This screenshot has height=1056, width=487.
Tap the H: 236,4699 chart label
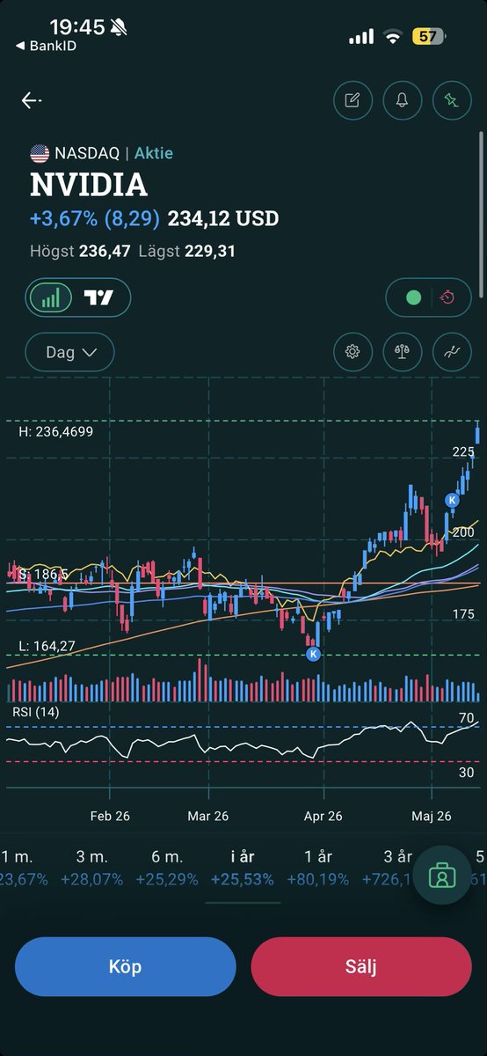click(55, 432)
